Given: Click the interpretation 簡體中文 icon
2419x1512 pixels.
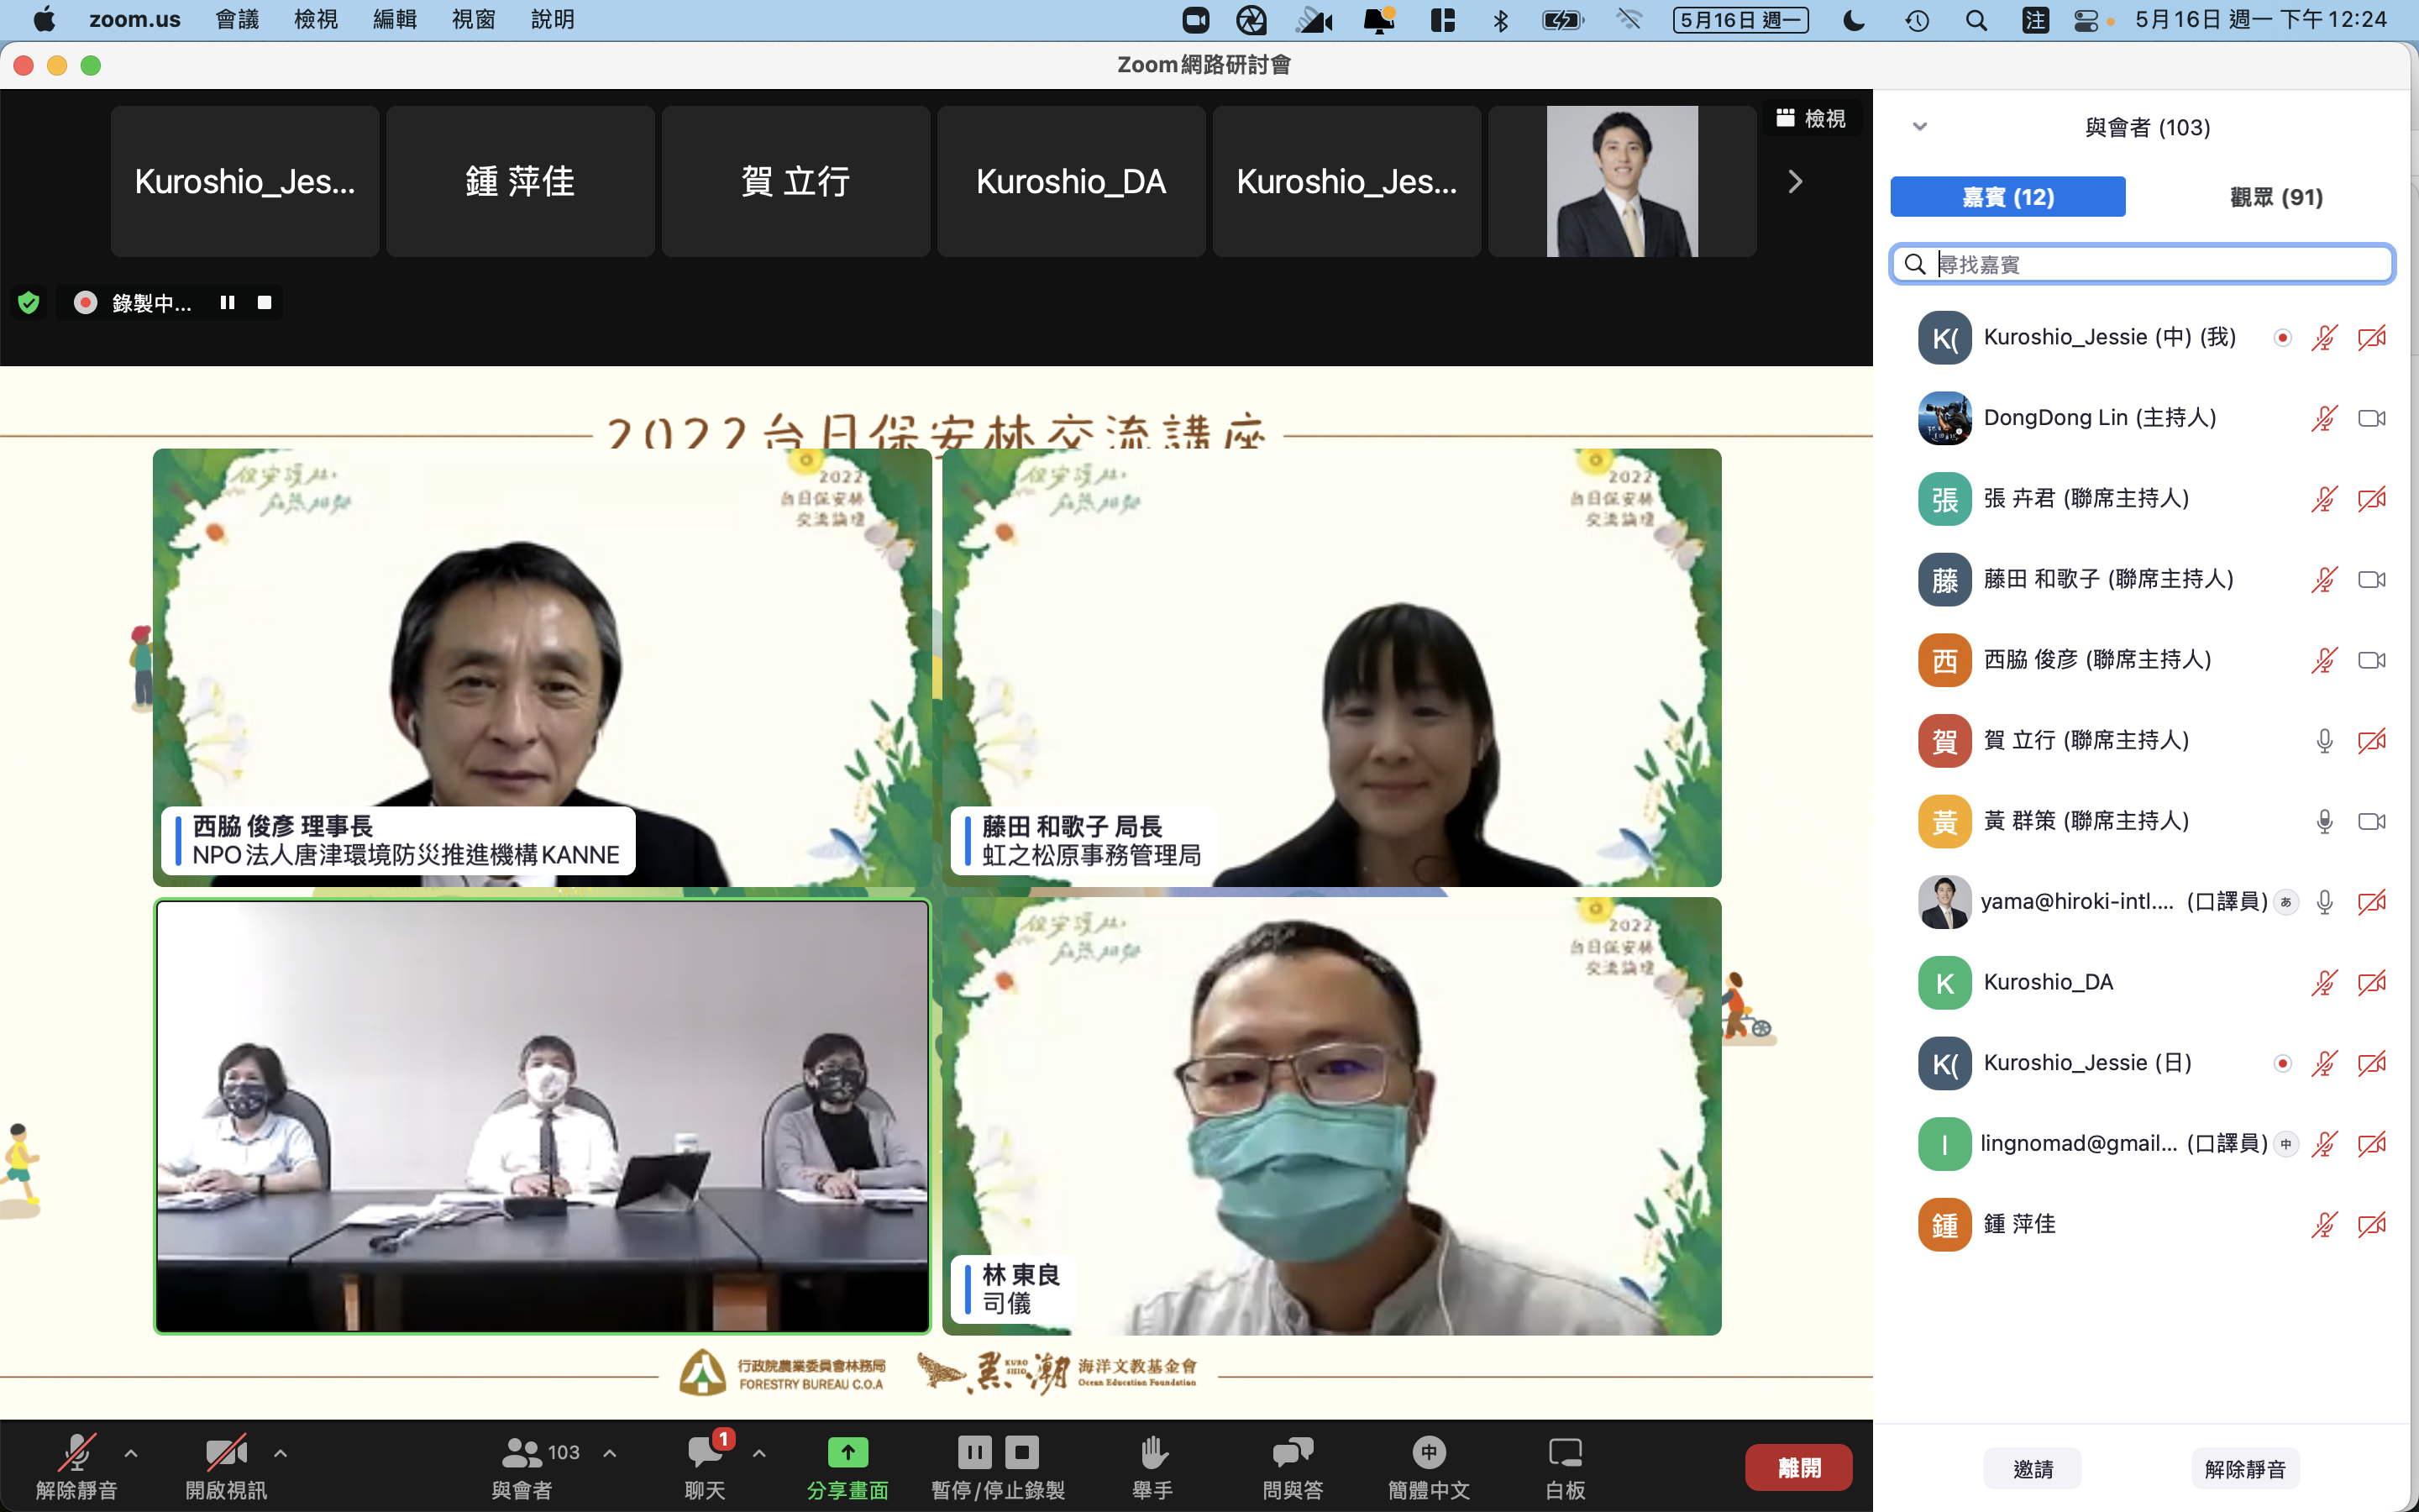Looking at the screenshot, I should (x=1429, y=1452).
